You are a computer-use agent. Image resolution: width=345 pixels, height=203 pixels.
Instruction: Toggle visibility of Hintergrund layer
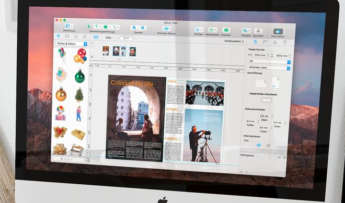(x=280, y=157)
